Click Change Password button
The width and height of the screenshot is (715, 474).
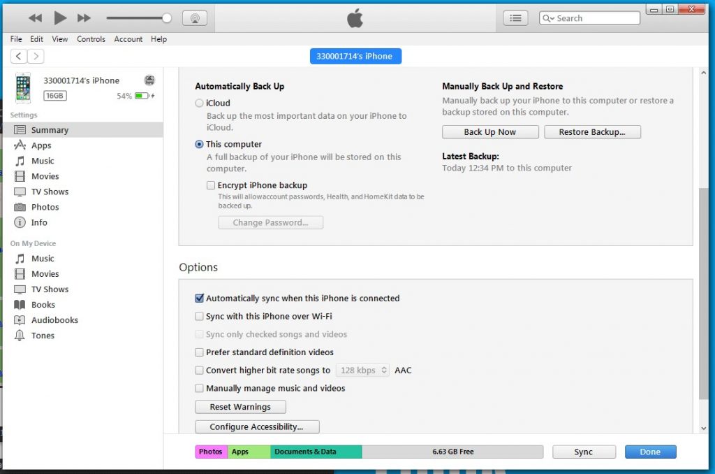pos(270,223)
